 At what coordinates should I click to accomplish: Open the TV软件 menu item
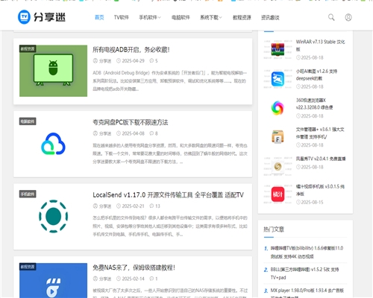coord(122,17)
